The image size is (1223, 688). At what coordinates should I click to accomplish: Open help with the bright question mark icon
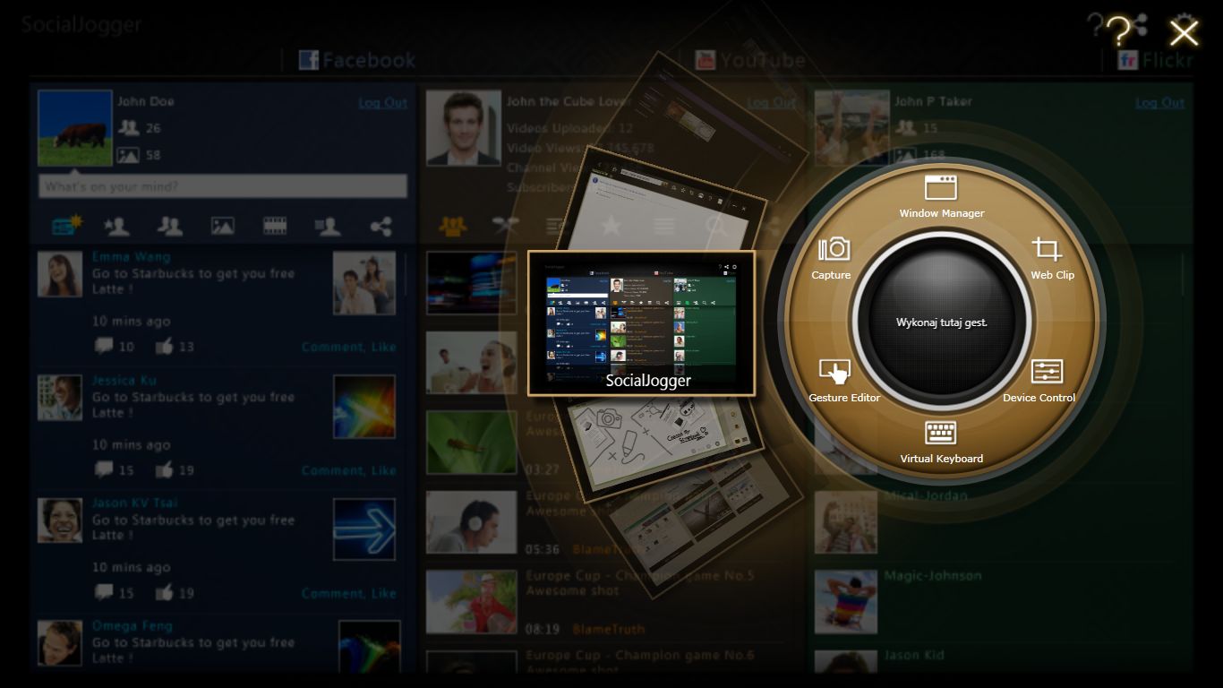[x=1118, y=32]
